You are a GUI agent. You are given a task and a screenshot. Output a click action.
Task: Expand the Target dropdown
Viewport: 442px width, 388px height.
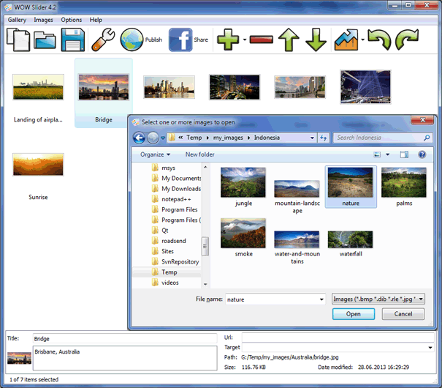coord(430,348)
